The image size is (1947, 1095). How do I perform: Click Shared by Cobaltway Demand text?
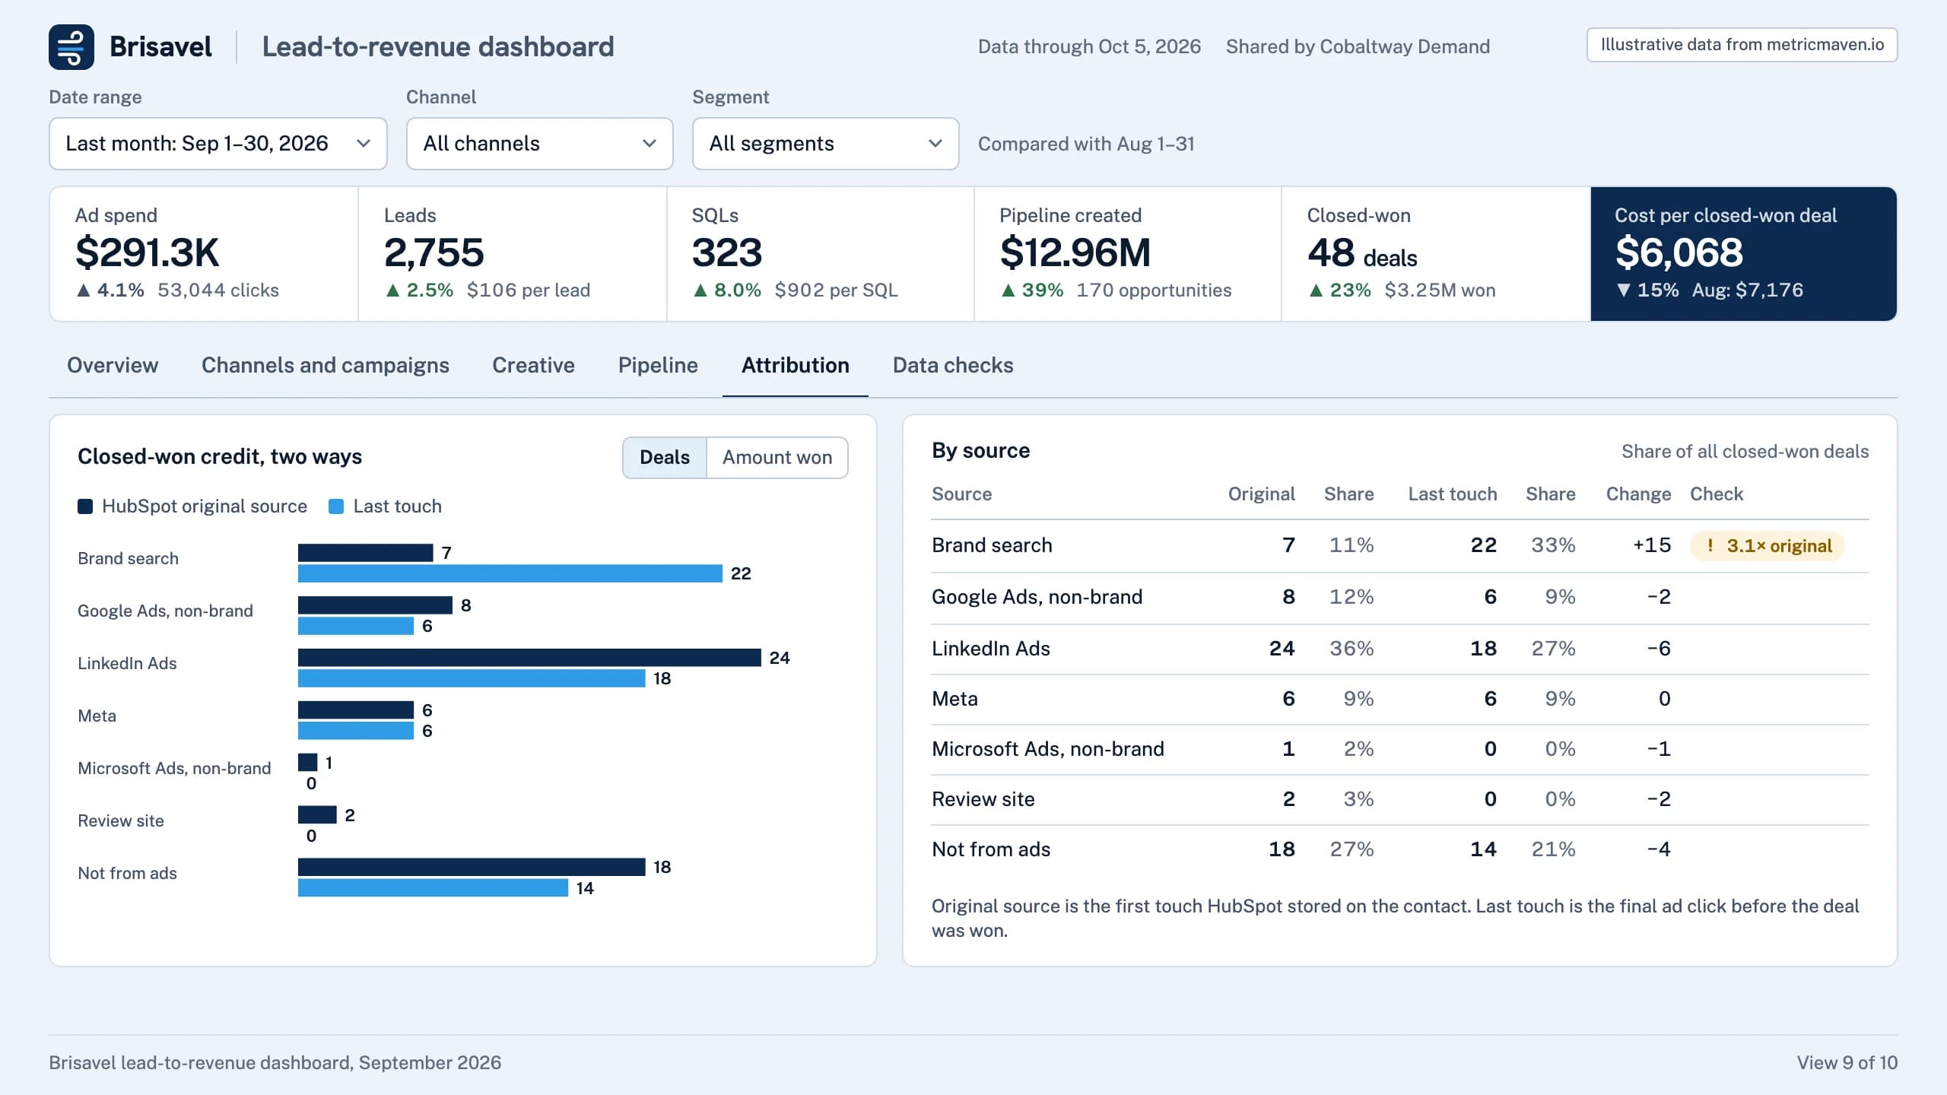click(1358, 47)
